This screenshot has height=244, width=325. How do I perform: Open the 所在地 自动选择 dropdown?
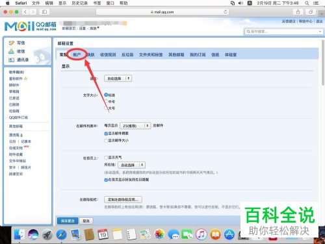[131, 165]
